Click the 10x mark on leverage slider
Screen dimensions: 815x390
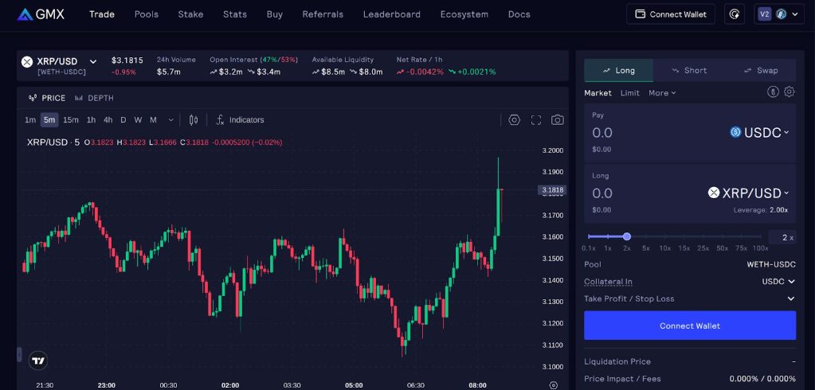pos(664,248)
